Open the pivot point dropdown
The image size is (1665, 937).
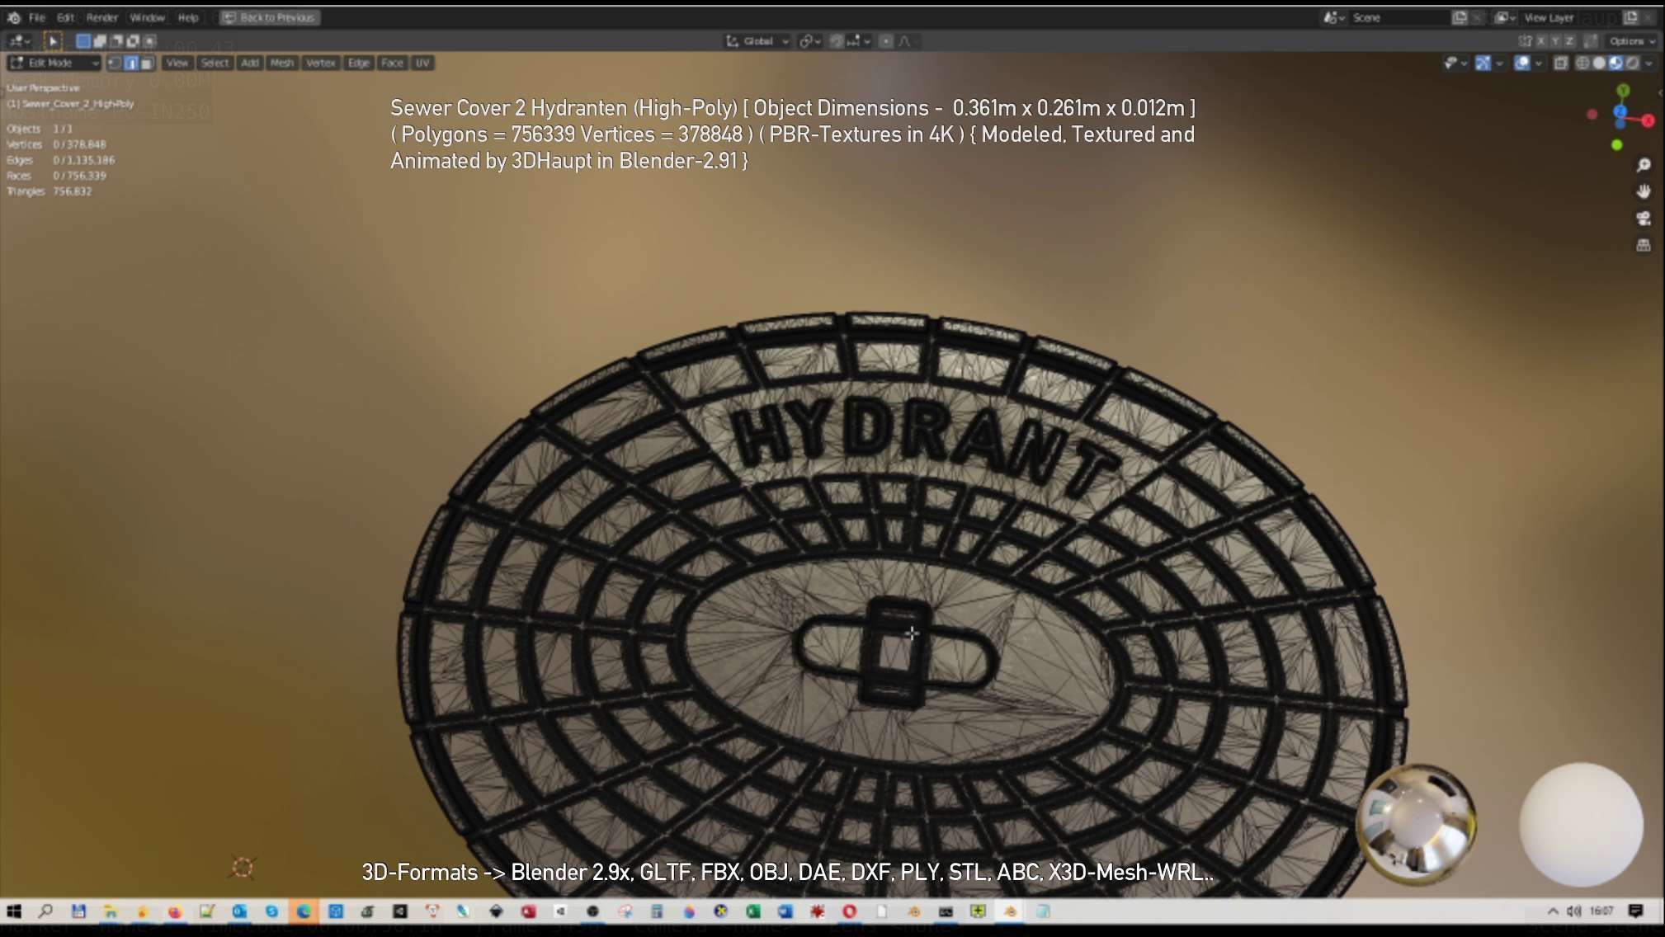pyautogui.click(x=809, y=41)
